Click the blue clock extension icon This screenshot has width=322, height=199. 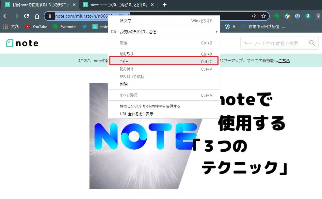[298, 16]
